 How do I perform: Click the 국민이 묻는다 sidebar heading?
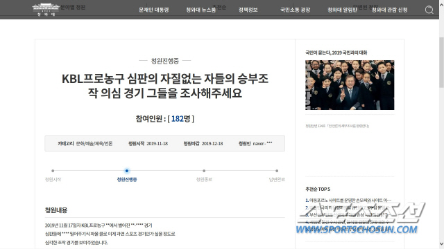coord(336,53)
